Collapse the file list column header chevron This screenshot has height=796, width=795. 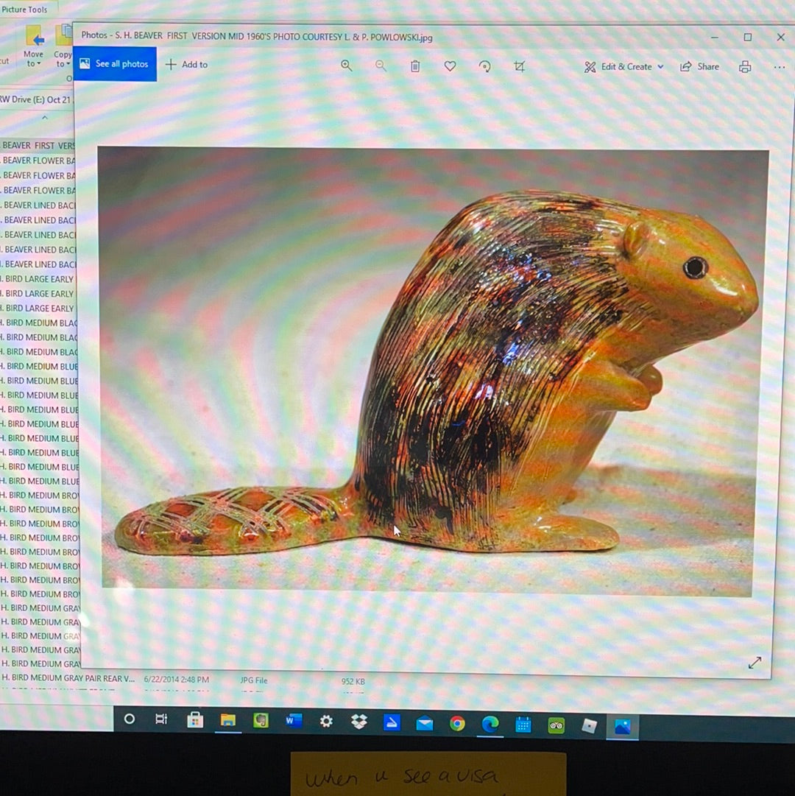(44, 118)
